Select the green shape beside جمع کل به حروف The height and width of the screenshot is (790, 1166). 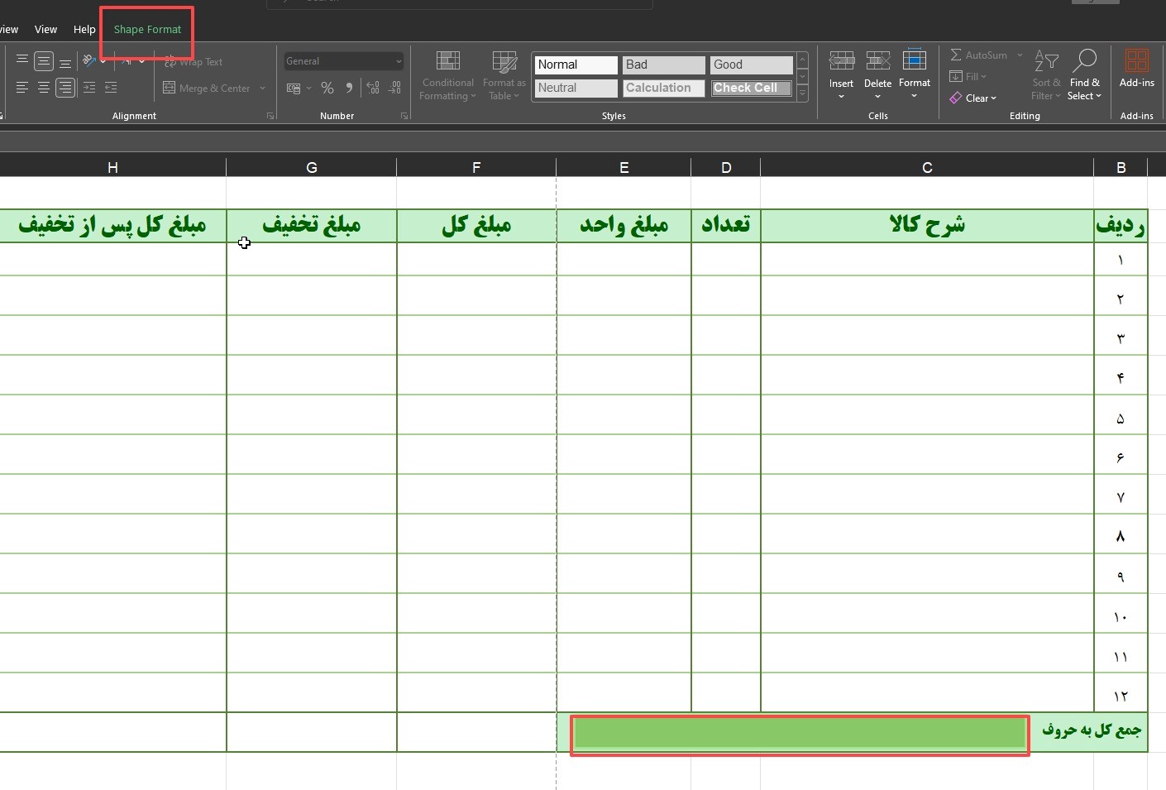800,734
